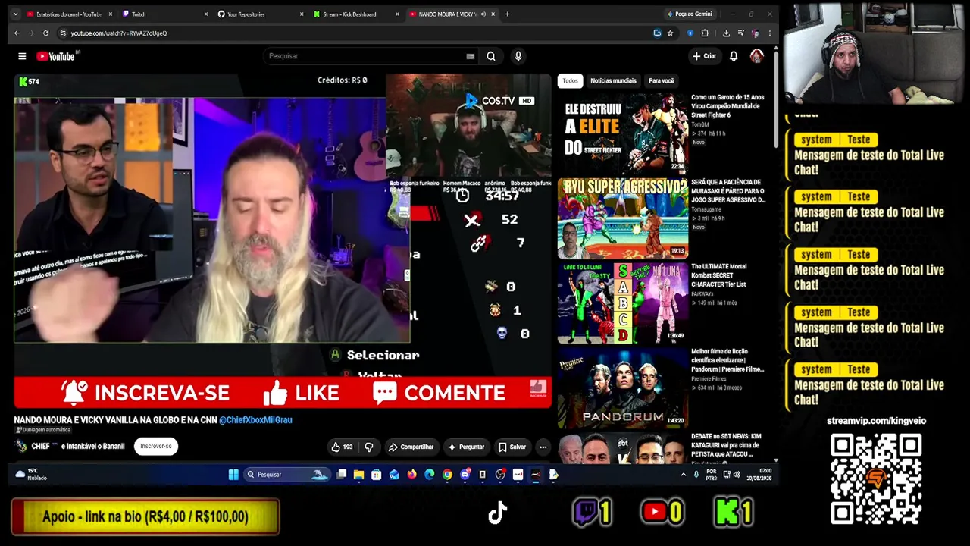This screenshot has width=970, height=546.
Task: Open more actions three-dot menu under the video
Action: 543,447
